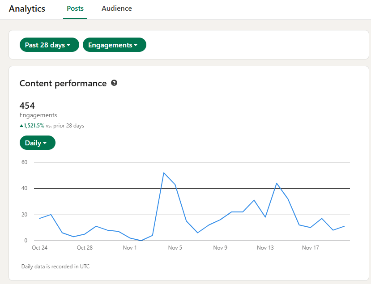Select the highest chart peak before Nov 5
Image resolution: width=371 pixels, height=284 pixels.
164,173
